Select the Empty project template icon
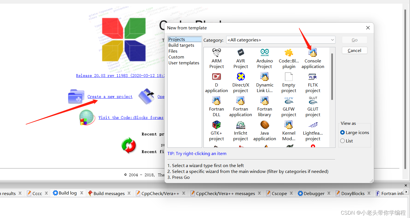410x218 pixels. point(289,77)
